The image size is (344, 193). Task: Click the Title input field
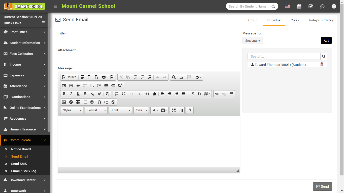pos(149,41)
